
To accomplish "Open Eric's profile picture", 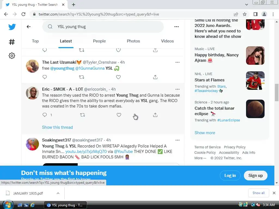I will coord(32,93).
